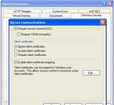Switch to the Custom Errors tab
Screen dimensions: 114x105
coord(60,11)
